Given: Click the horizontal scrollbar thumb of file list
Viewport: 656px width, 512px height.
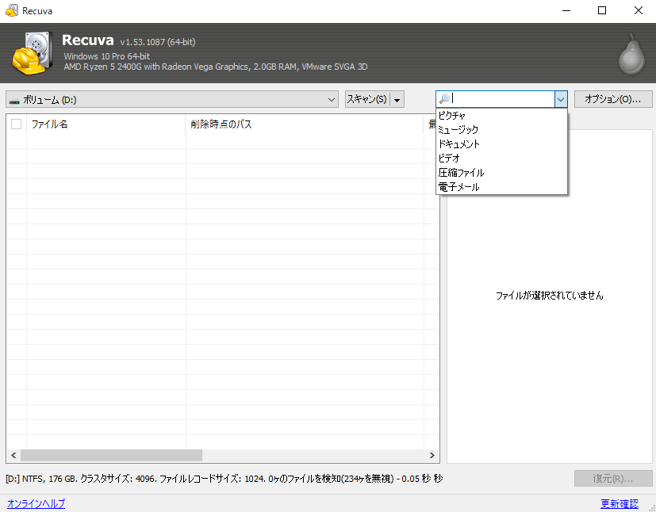Looking at the screenshot, I should coord(111,455).
